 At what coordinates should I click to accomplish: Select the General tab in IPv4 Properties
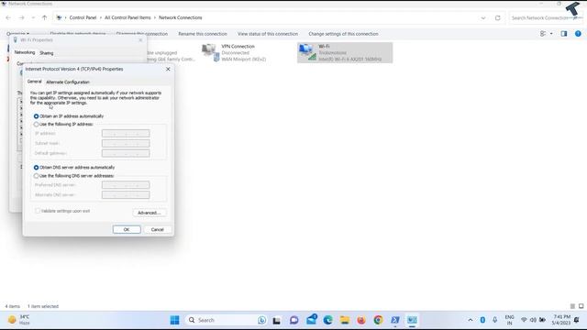(x=35, y=82)
